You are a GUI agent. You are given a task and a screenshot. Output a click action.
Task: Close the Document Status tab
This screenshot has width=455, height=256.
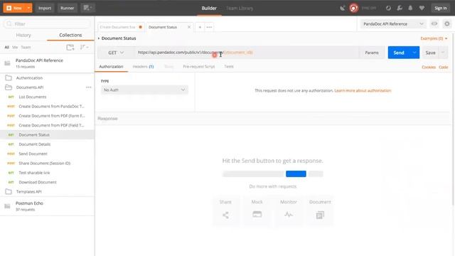point(189,27)
